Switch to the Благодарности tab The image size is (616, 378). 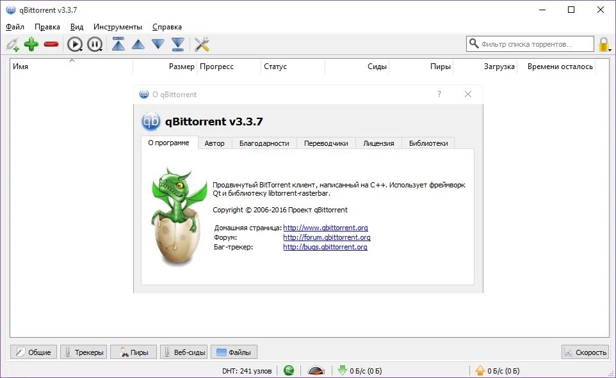click(x=264, y=143)
